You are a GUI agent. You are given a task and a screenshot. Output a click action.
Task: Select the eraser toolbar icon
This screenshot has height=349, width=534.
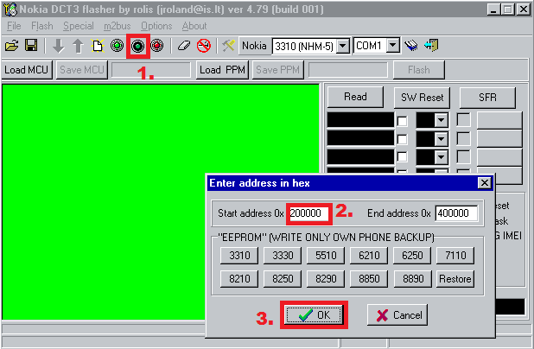point(184,46)
